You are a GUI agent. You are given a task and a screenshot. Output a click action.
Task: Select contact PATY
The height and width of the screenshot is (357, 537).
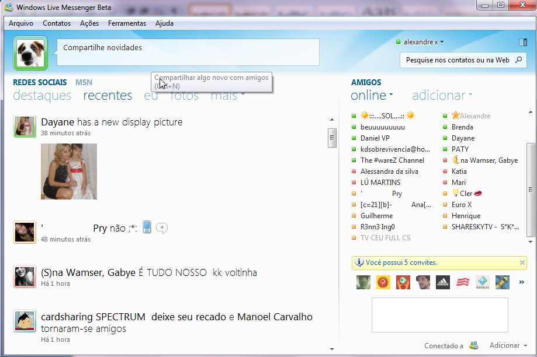[460, 149]
